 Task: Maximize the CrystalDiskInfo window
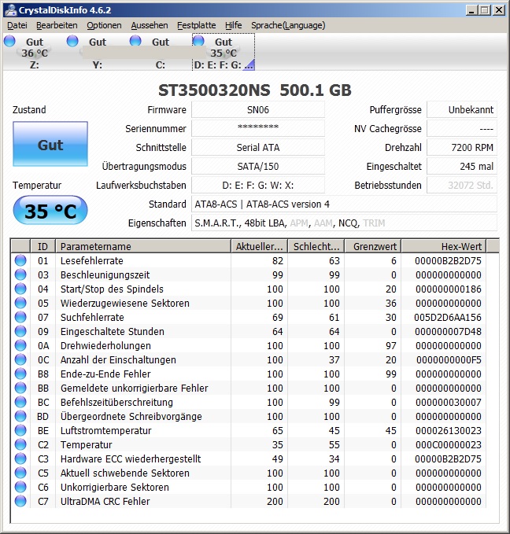pos(485,10)
